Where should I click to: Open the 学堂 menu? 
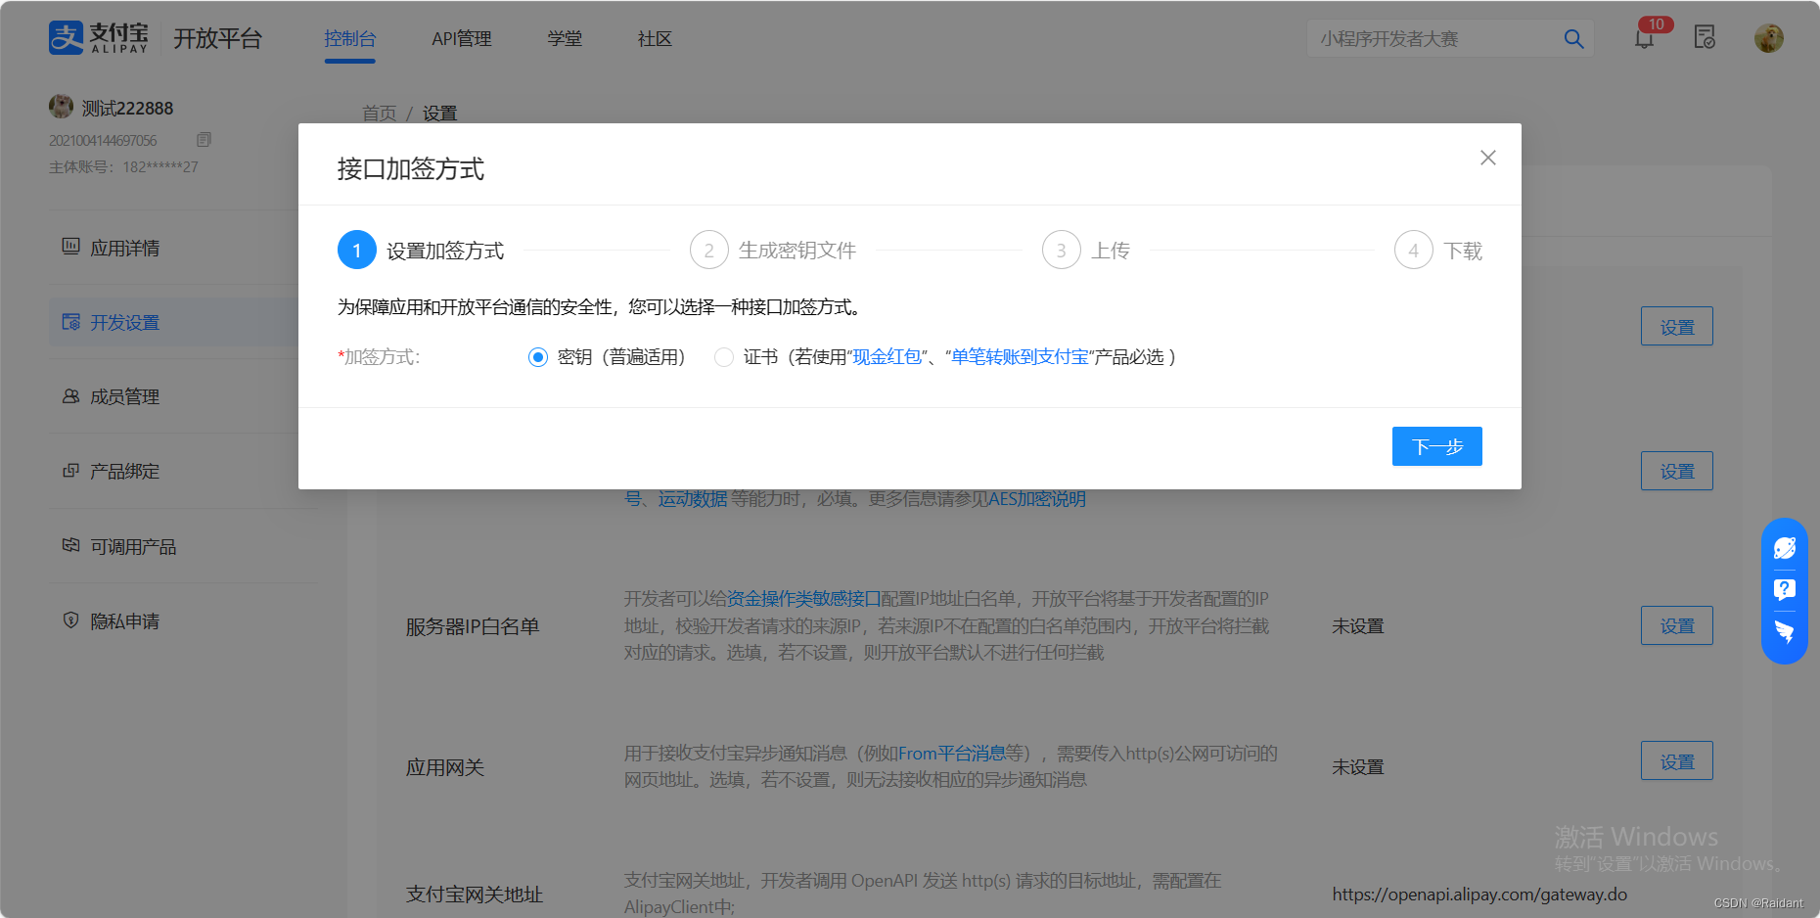pyautogui.click(x=565, y=39)
